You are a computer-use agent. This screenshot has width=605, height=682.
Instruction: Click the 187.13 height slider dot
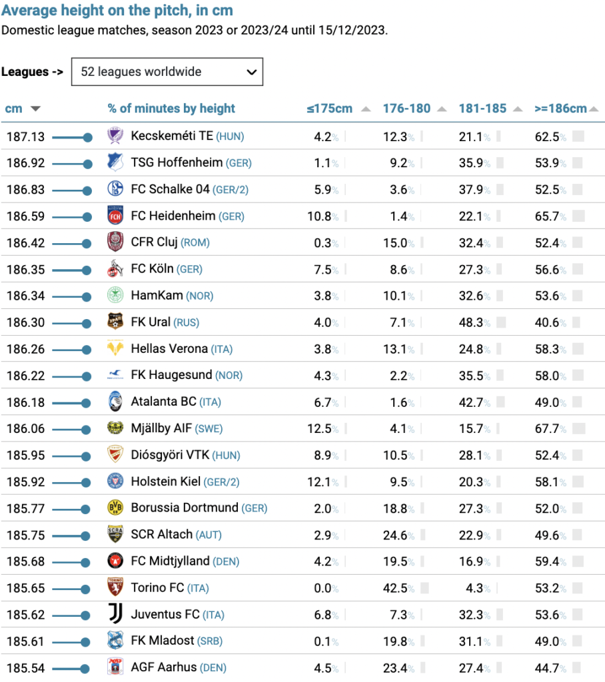tap(87, 137)
